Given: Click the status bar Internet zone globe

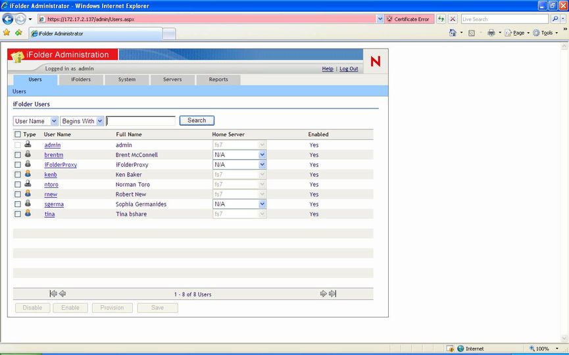Looking at the screenshot, I should click(460, 348).
